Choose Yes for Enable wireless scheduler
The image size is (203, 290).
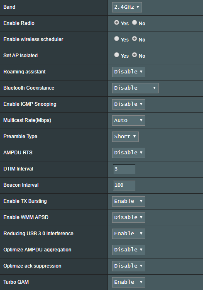(x=117, y=39)
